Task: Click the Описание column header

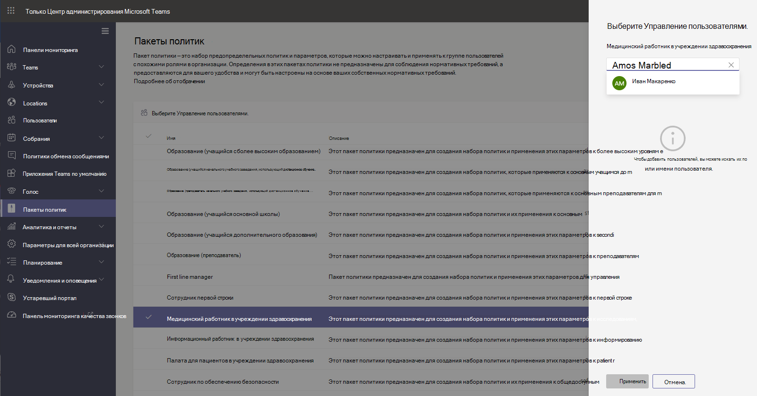Action: 339,138
